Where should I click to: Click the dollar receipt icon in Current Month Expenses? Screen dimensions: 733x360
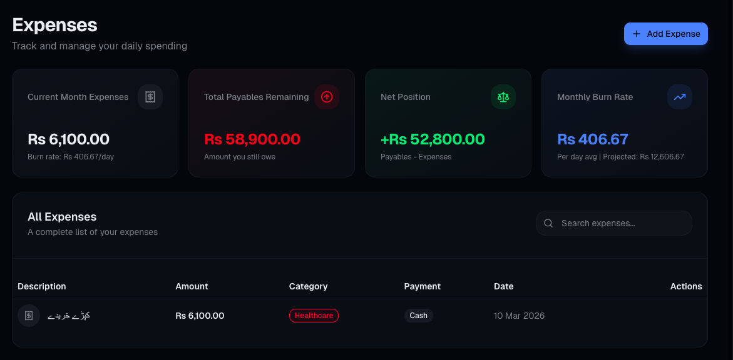click(x=150, y=97)
